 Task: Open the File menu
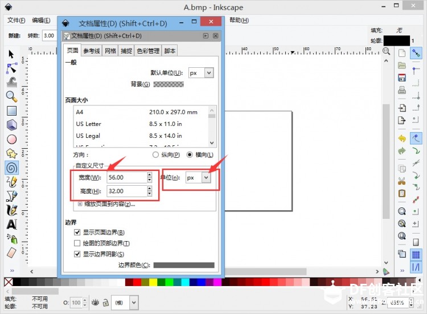(x=16, y=20)
